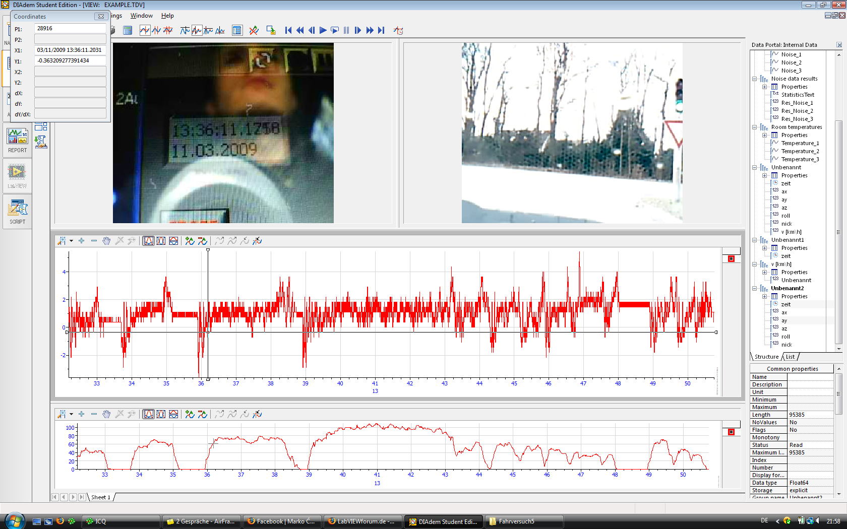
Task: Open the SCRIPT panel
Action: point(17,212)
